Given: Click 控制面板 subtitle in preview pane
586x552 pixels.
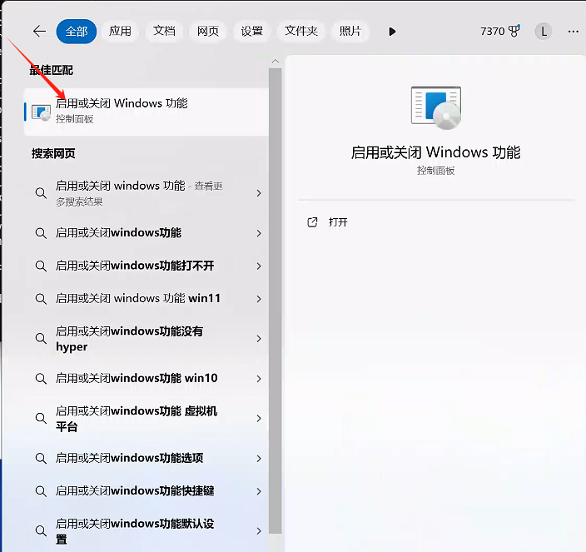Looking at the screenshot, I should [x=436, y=171].
